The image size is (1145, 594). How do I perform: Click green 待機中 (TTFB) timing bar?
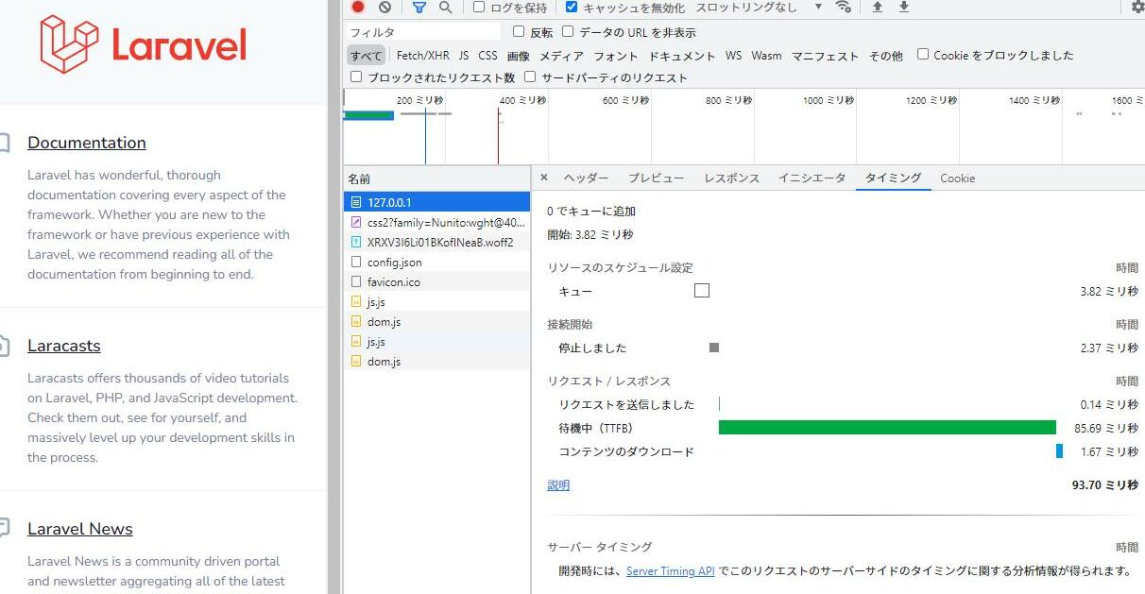tap(887, 428)
